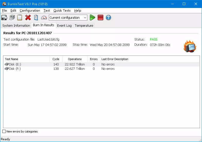The height and width of the screenshot is (142, 202).
Task: Click the flaming computer BurnInTest logo
Action: [x=190, y=46]
